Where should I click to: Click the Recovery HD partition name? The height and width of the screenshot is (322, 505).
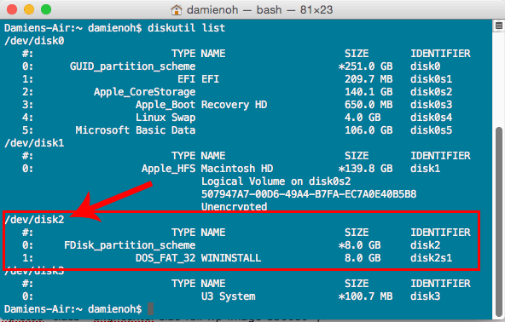(234, 105)
